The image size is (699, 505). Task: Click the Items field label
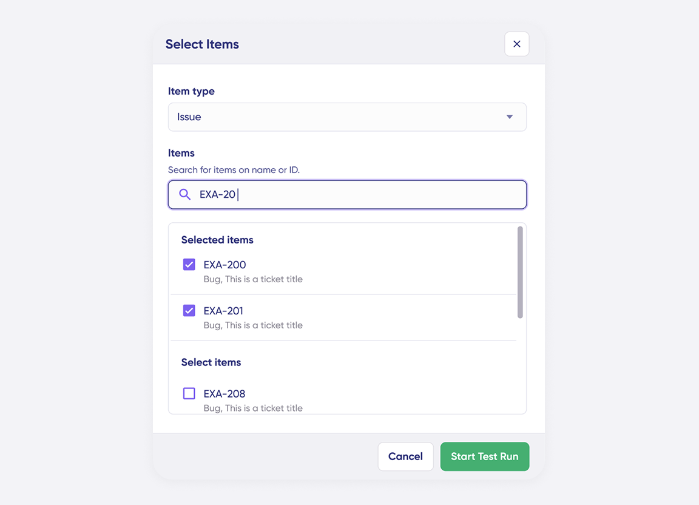click(x=181, y=153)
